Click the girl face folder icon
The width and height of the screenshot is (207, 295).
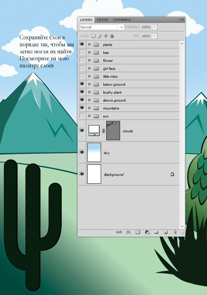(96, 68)
